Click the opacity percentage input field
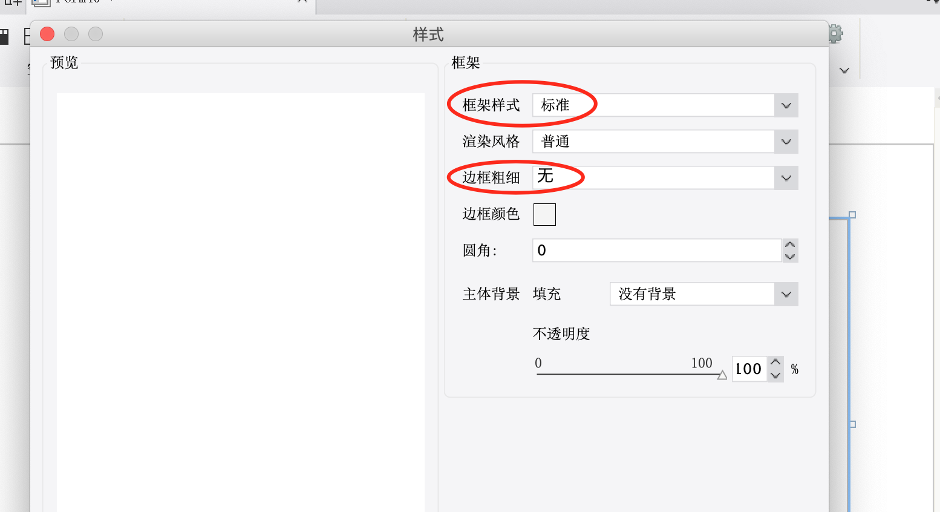Viewport: 940px width, 512px height. point(749,369)
